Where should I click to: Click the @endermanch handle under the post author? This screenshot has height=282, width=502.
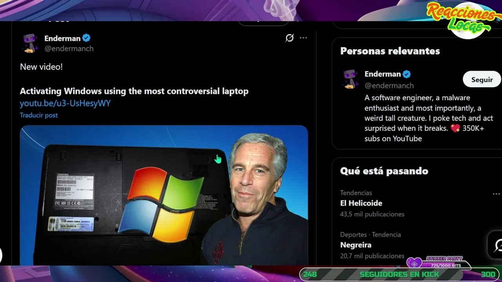pyautogui.click(x=69, y=49)
